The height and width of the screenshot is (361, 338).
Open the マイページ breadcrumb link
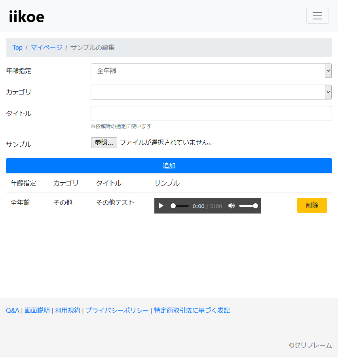click(x=47, y=48)
